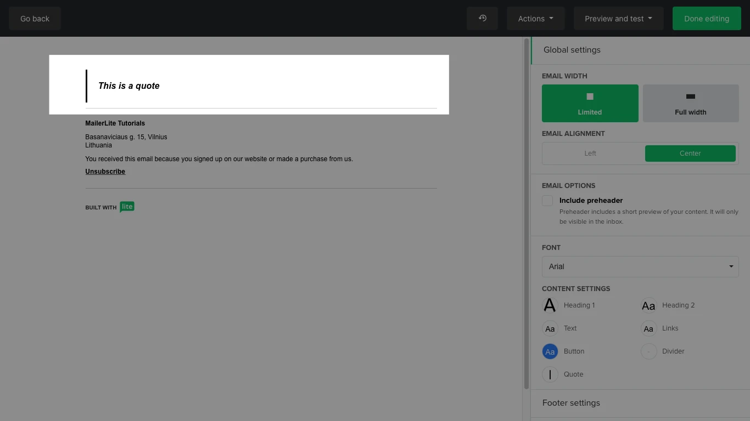Select Full width email option
This screenshot has width=750, height=421.
click(x=690, y=103)
